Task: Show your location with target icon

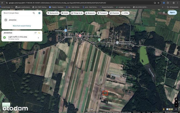Action: click(176, 99)
